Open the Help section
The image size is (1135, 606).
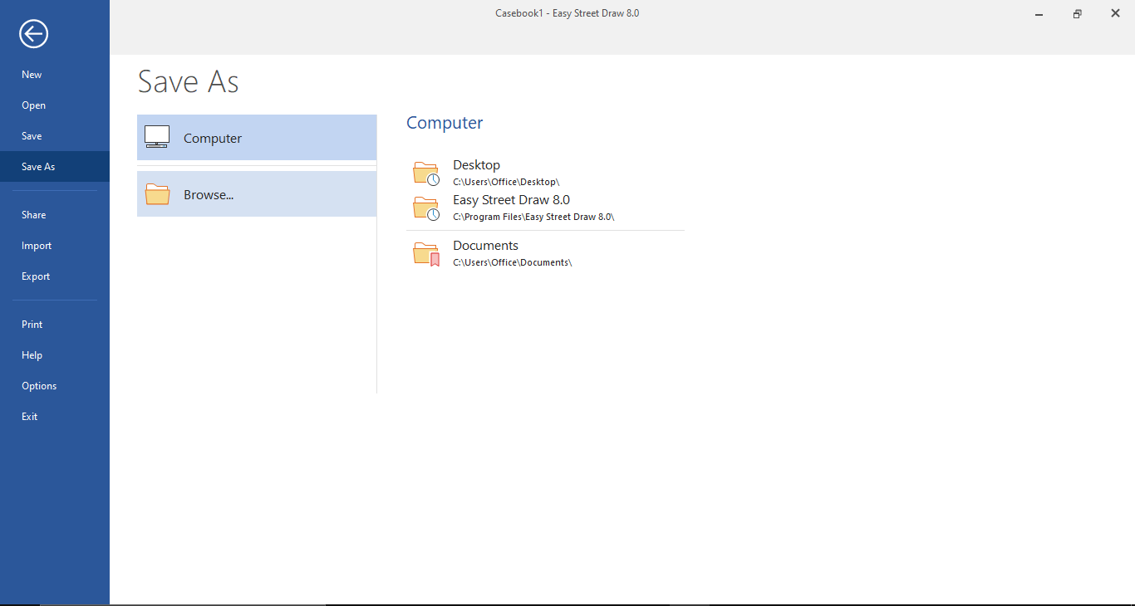coord(55,355)
